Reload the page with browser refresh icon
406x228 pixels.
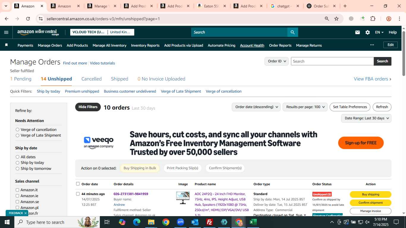point(28,19)
